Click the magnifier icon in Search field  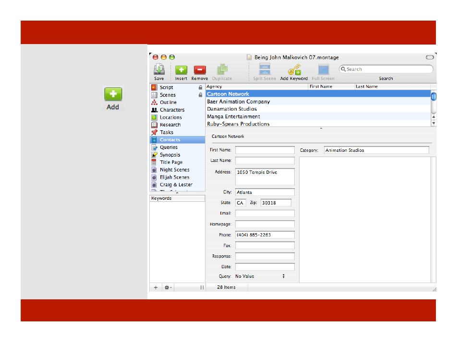343,69
